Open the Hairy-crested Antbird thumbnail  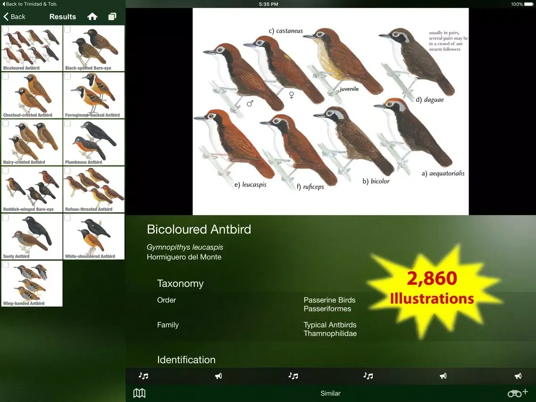pos(32,142)
